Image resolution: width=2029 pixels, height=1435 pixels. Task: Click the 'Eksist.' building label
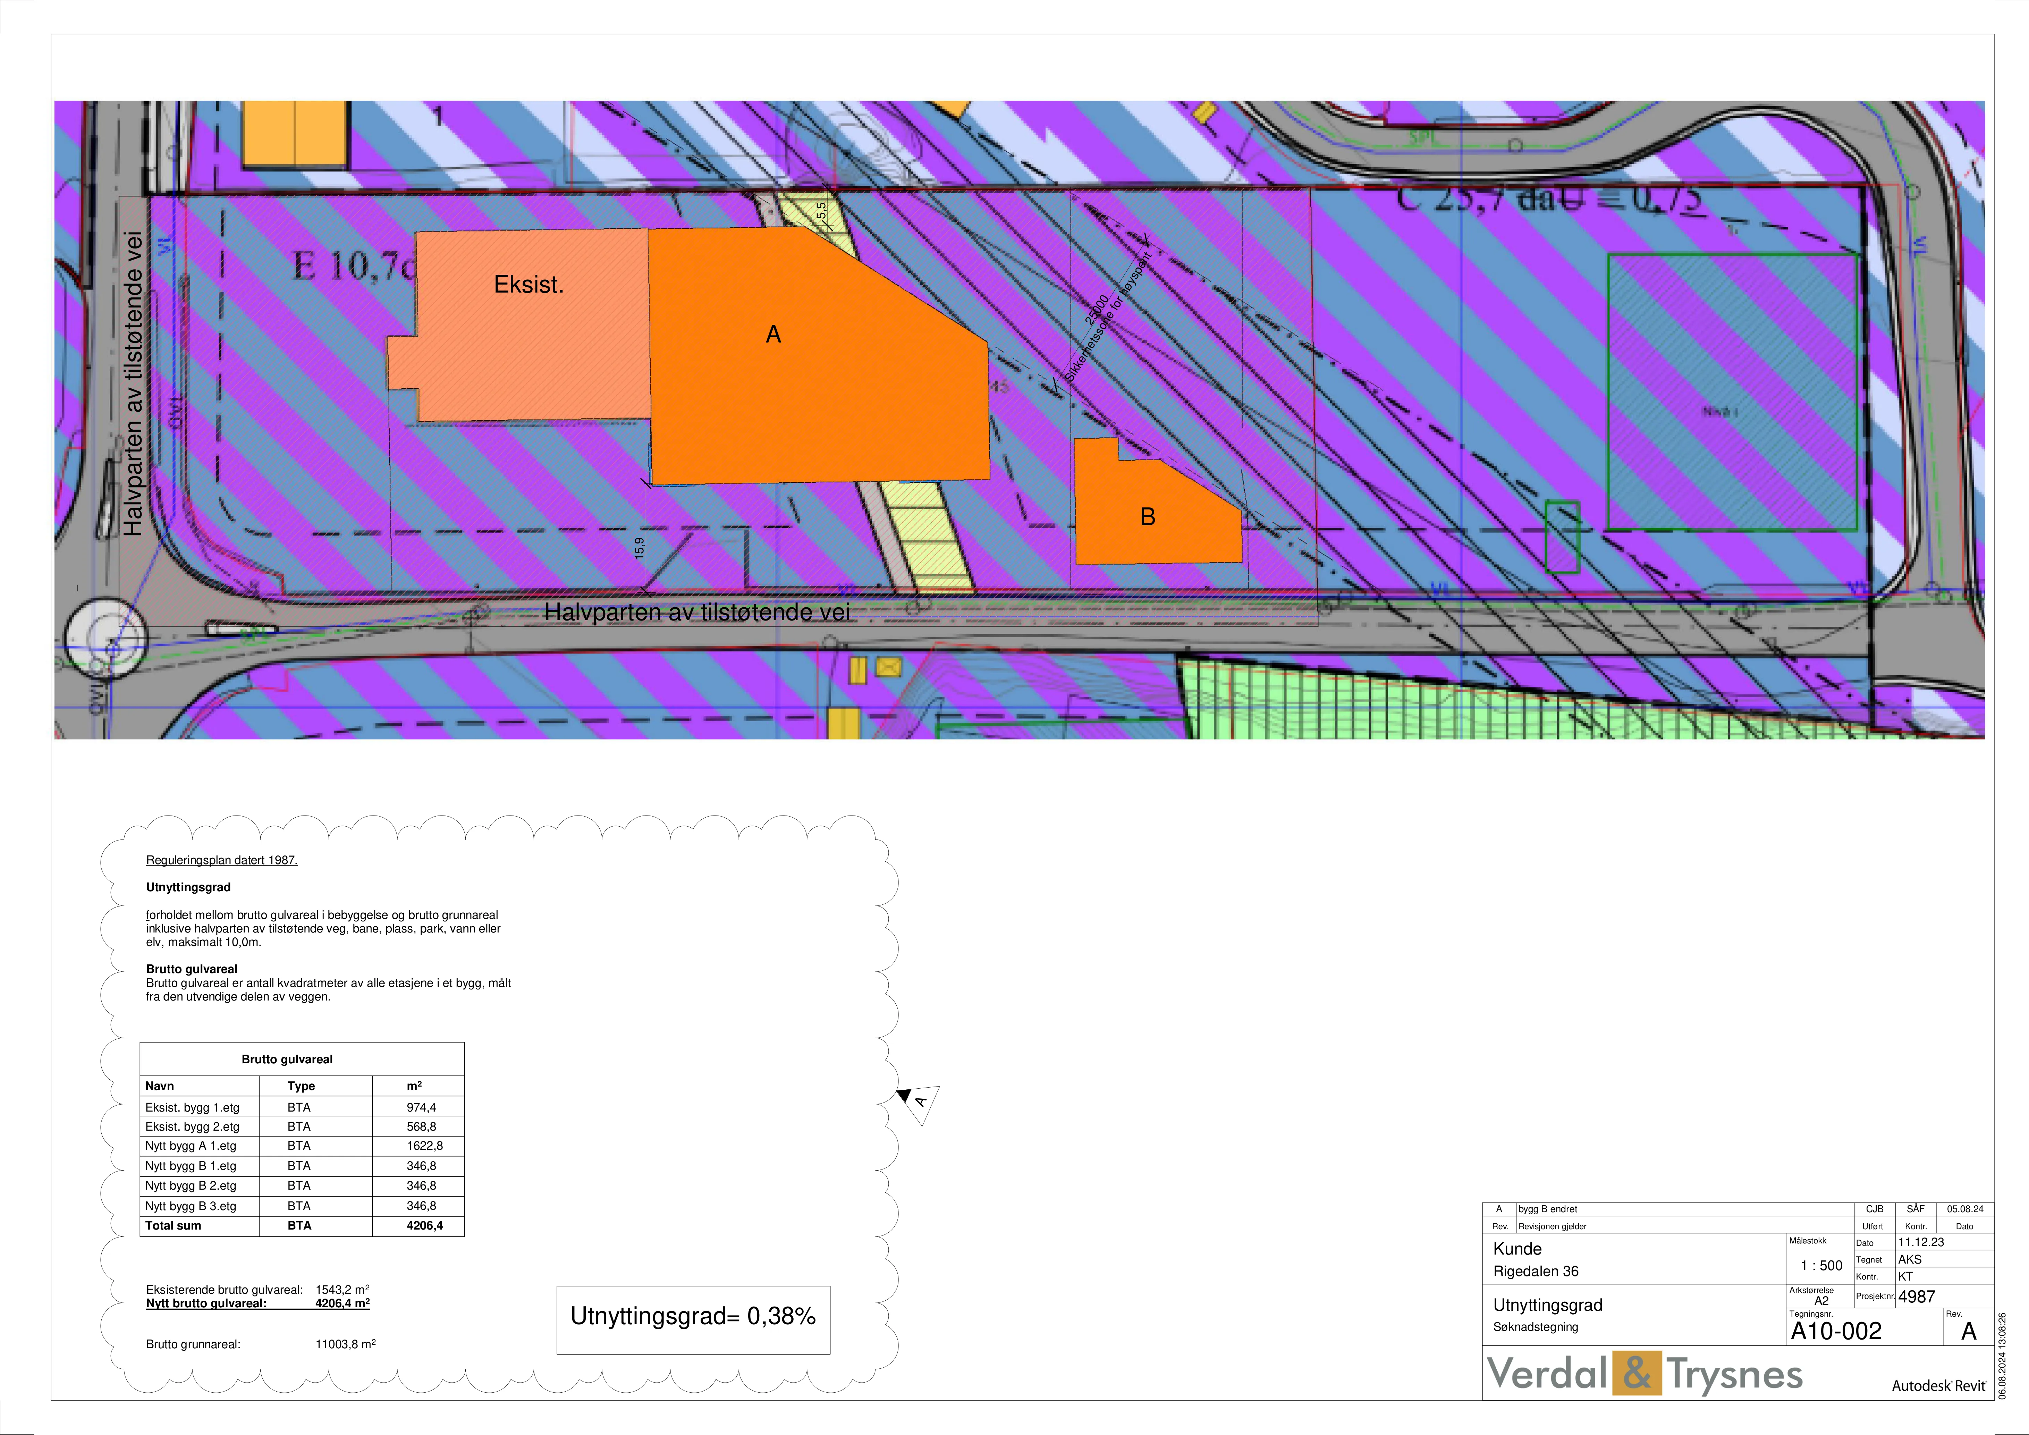pyautogui.click(x=529, y=285)
